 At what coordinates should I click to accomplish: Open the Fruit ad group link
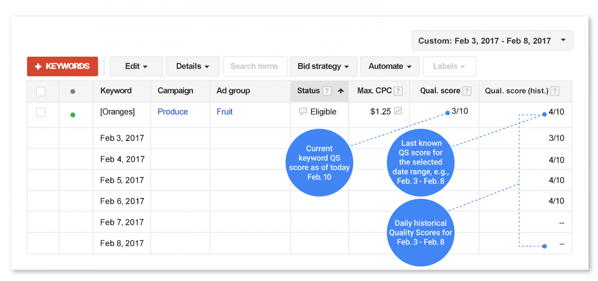(225, 112)
